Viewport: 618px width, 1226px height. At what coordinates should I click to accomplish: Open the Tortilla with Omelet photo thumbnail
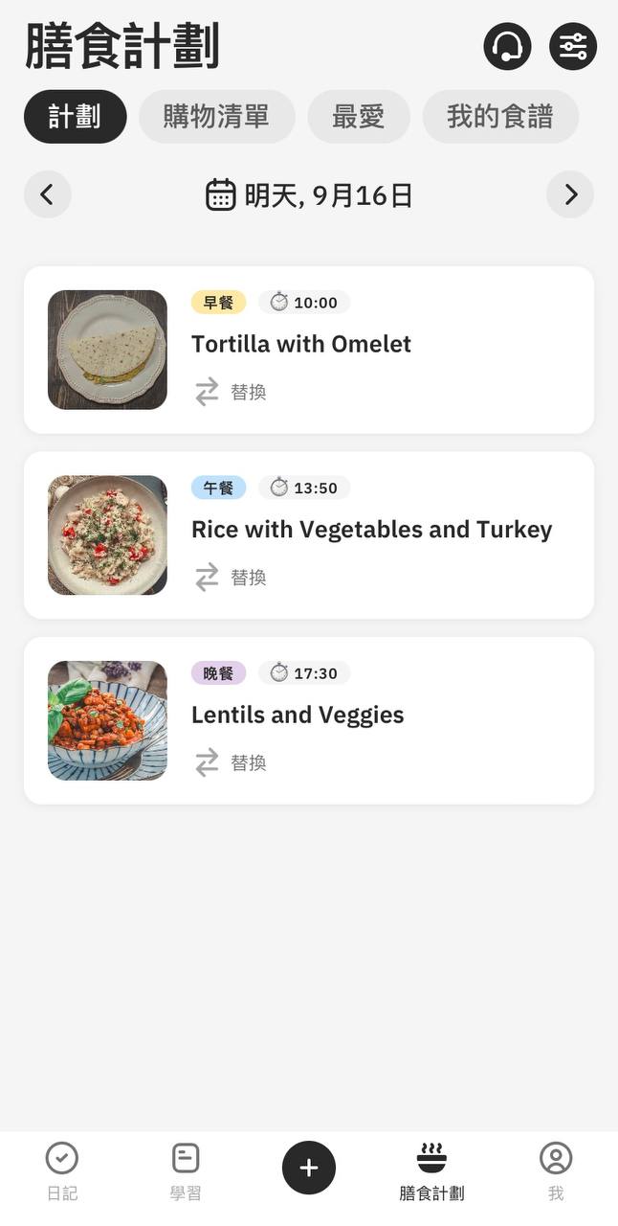[x=107, y=350]
